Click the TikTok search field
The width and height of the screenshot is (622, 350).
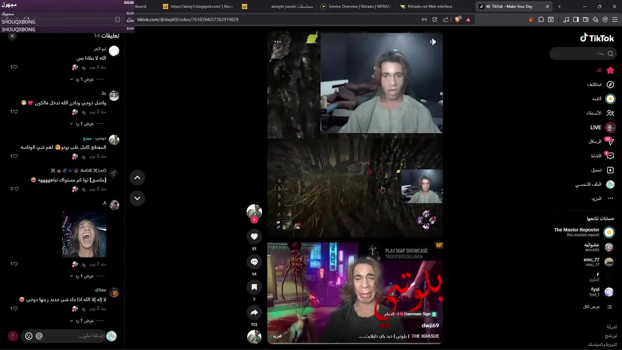tap(583, 53)
